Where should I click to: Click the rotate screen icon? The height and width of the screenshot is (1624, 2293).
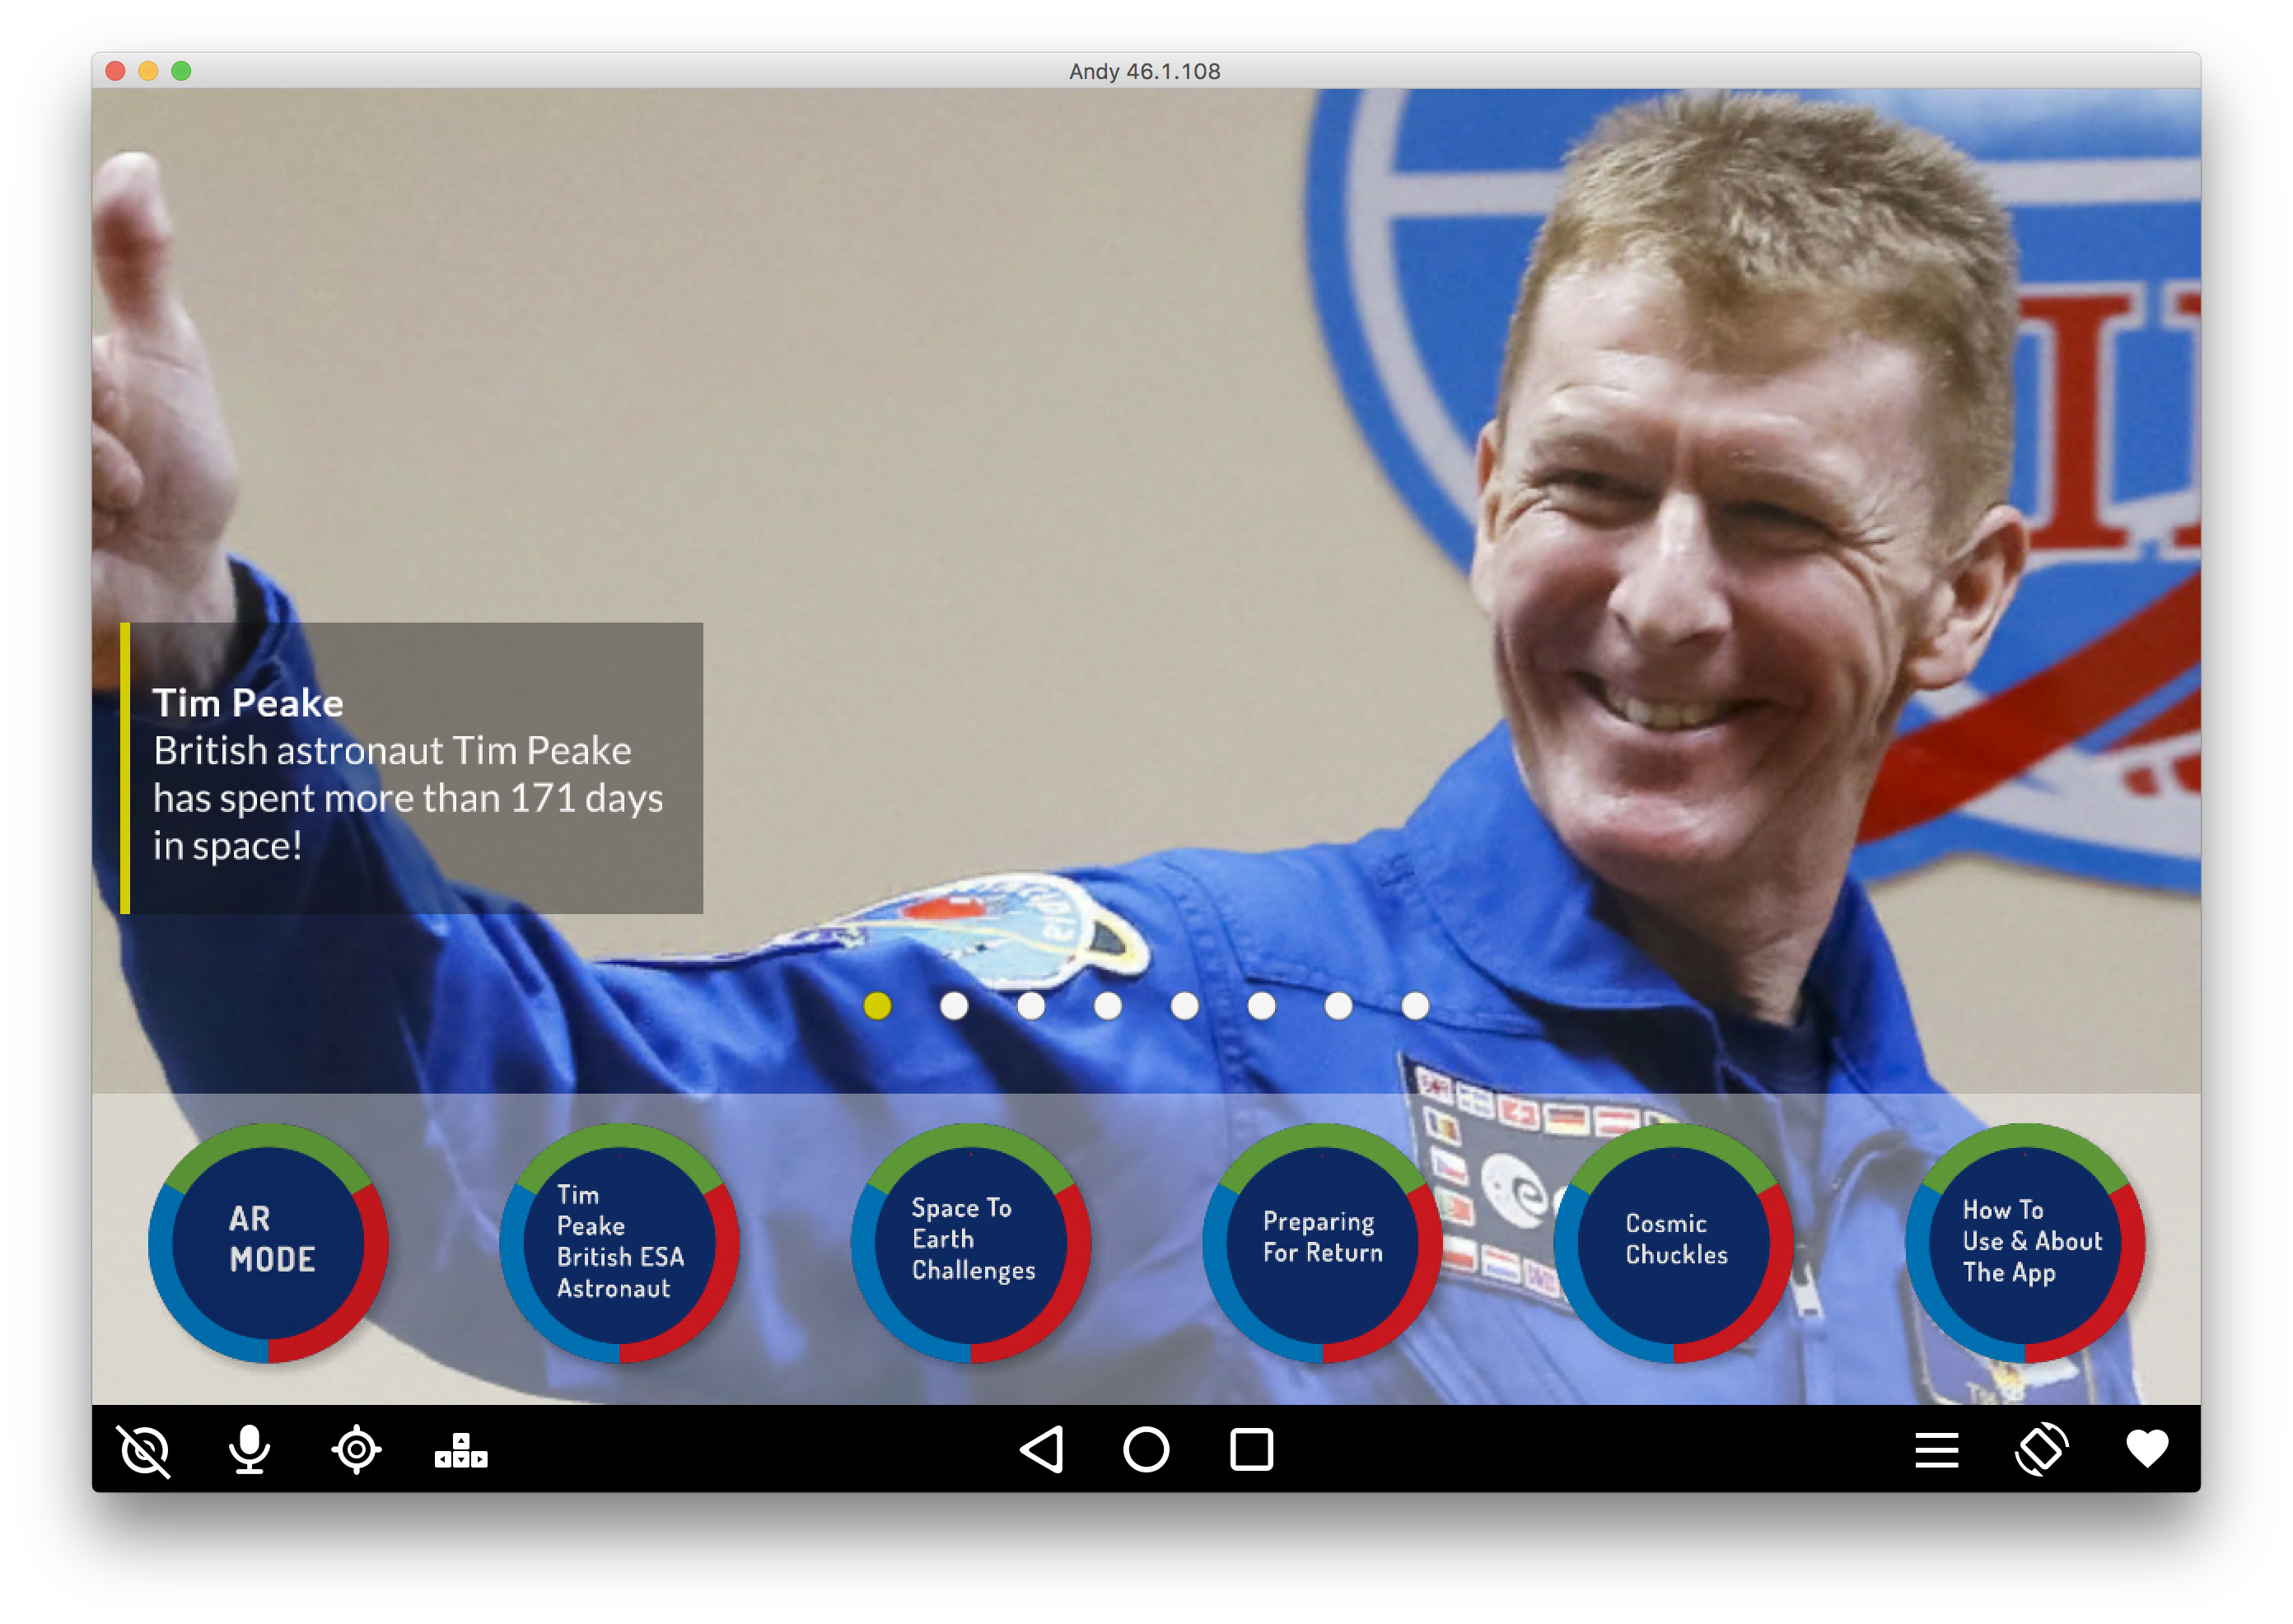(x=2042, y=1450)
